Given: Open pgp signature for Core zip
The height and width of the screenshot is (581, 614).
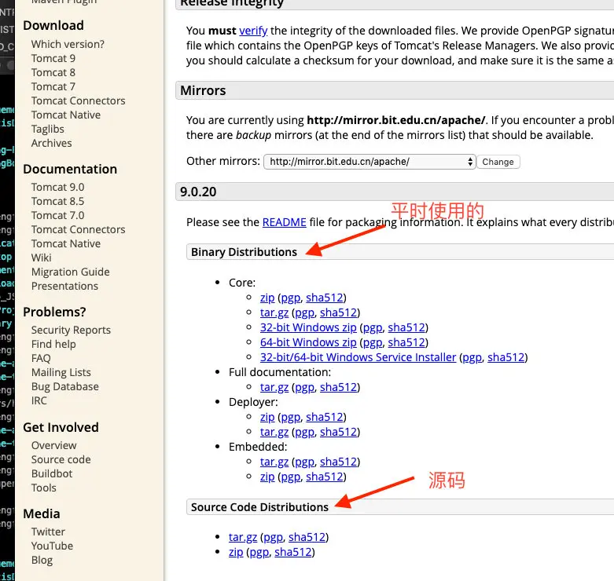Looking at the screenshot, I should pos(291,298).
